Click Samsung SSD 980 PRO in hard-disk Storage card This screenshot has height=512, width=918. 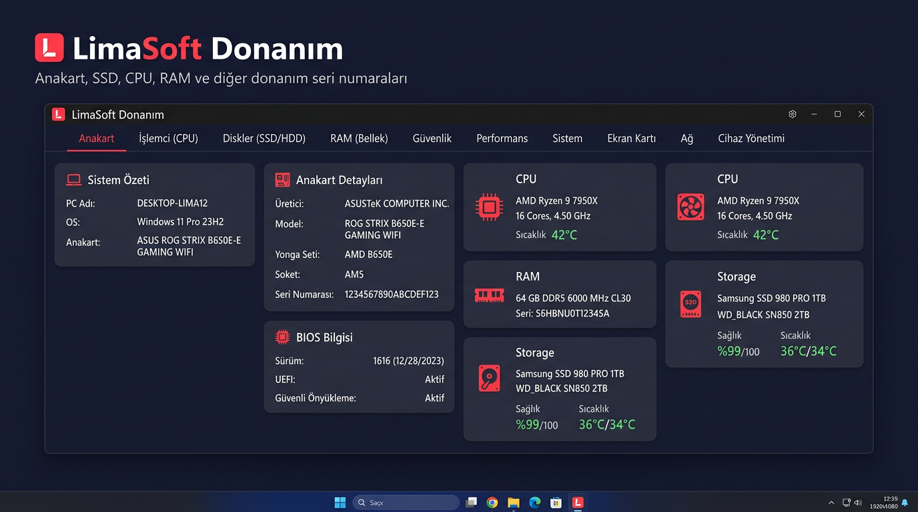[x=570, y=373]
